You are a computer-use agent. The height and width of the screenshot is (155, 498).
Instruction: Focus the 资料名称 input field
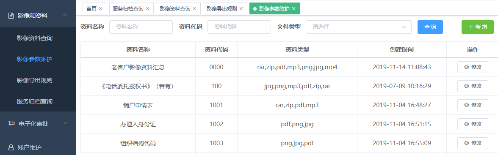(x=141, y=27)
